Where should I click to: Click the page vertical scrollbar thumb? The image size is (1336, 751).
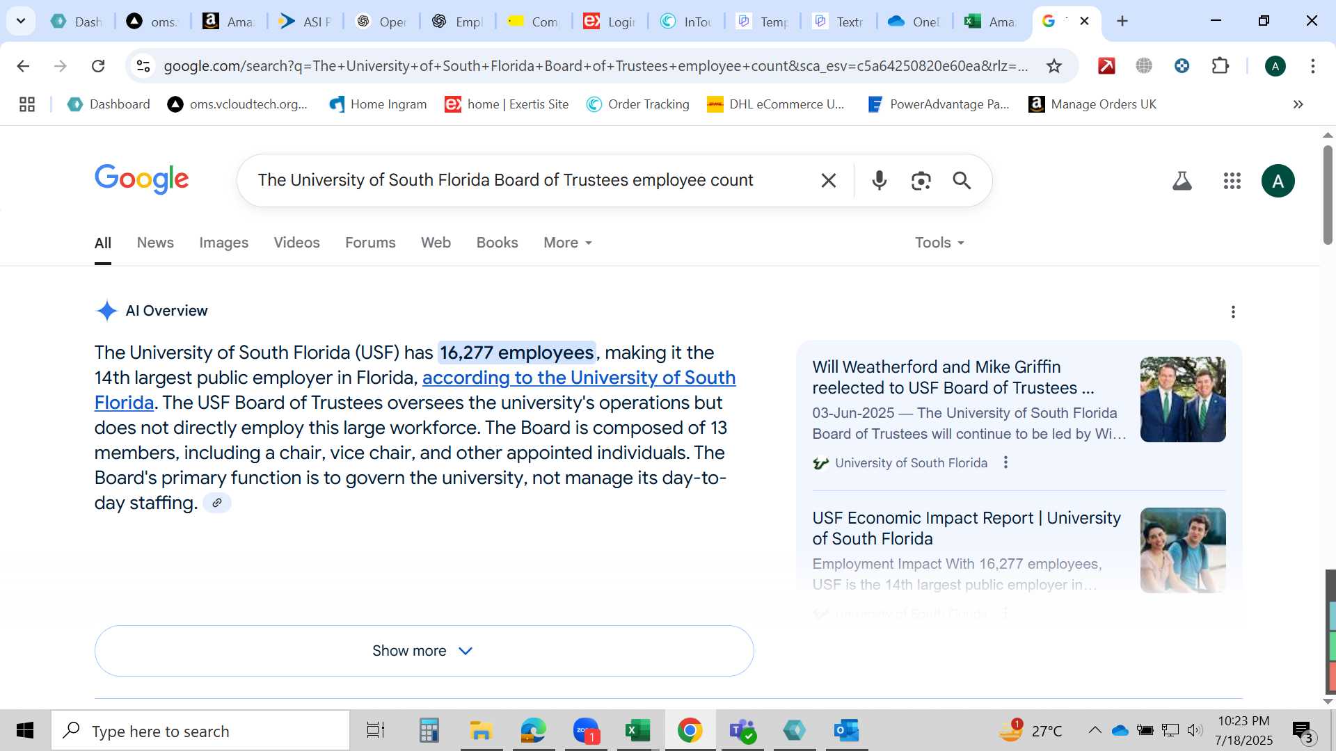(1328, 195)
